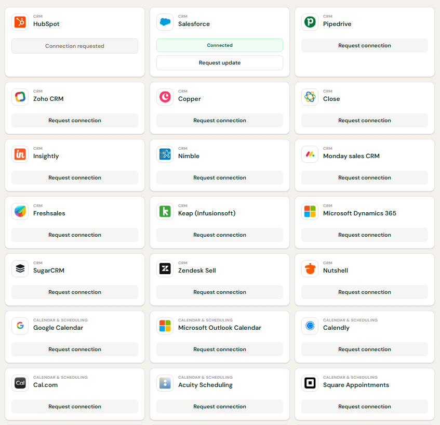Screen dimensions: 440x425
Task: Click the Freshsales logo icon
Action: [x=20, y=211]
